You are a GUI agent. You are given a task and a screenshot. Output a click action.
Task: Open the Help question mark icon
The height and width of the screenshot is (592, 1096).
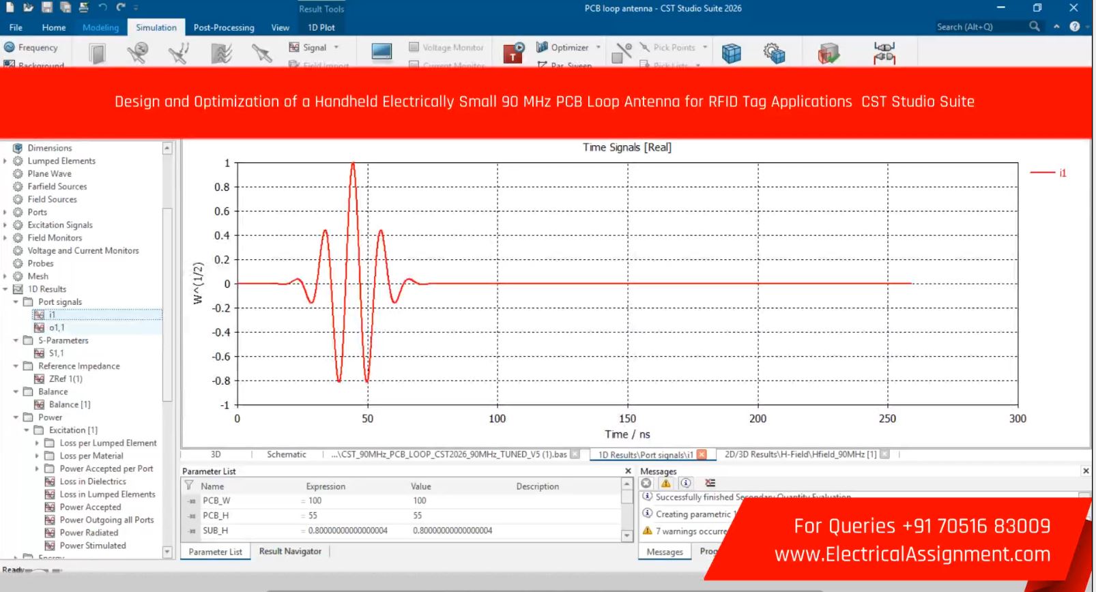[1075, 27]
